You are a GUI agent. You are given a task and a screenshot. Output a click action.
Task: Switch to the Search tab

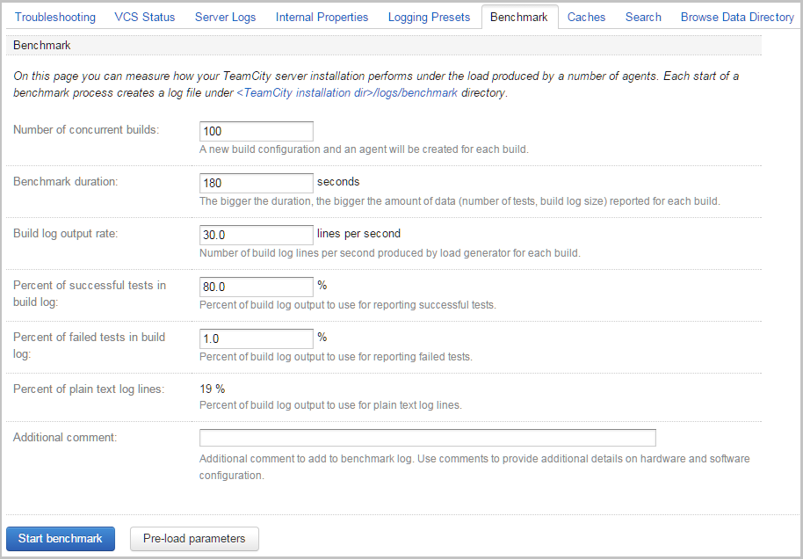(643, 18)
